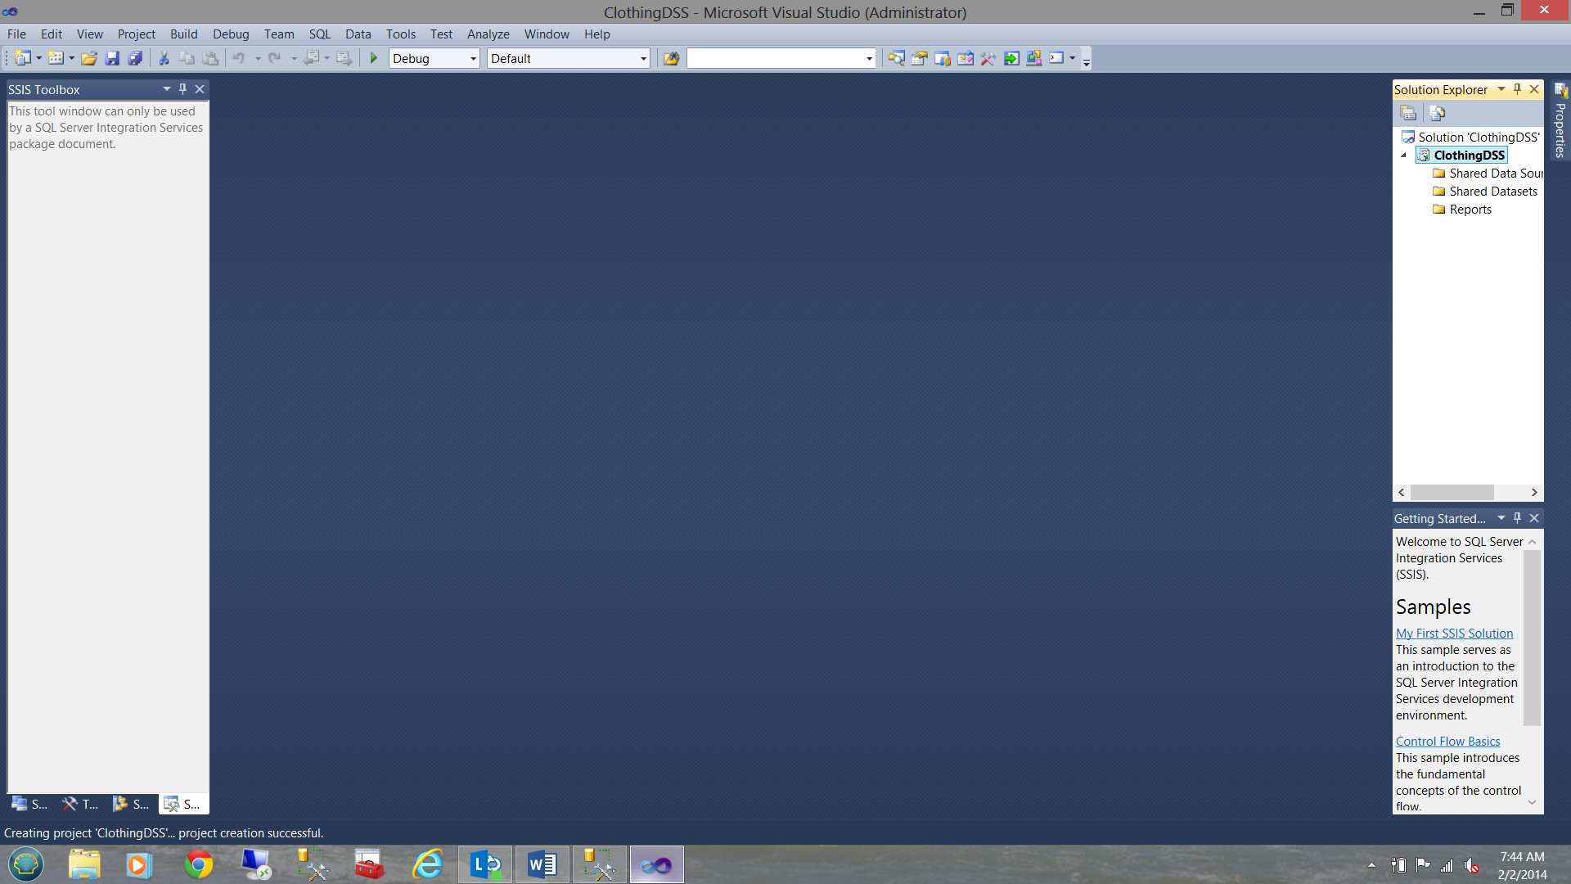Screen dimensions: 1571x884
Task: Open Google Chrome from the taskbar
Action: click(198, 864)
